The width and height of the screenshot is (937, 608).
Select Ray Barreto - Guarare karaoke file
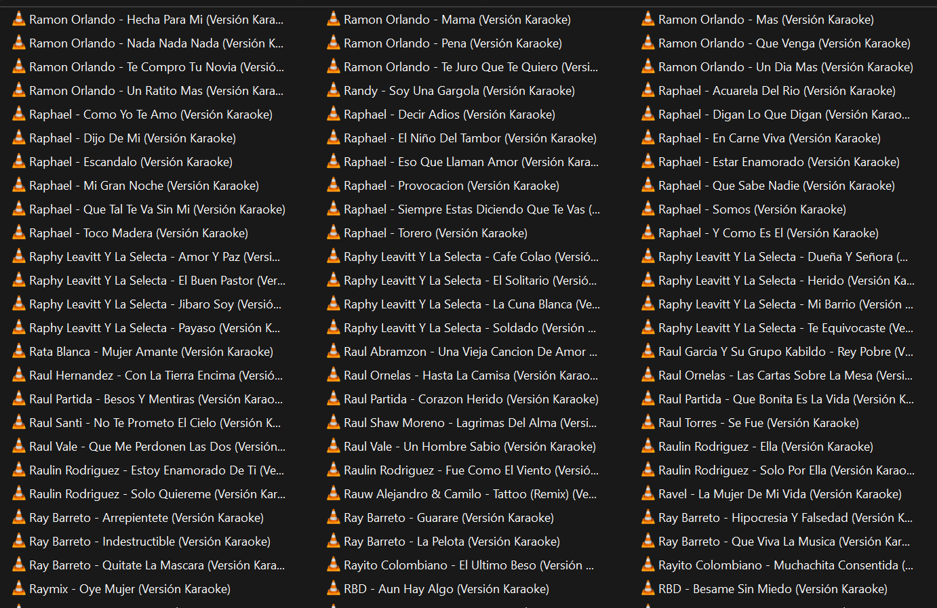(448, 518)
